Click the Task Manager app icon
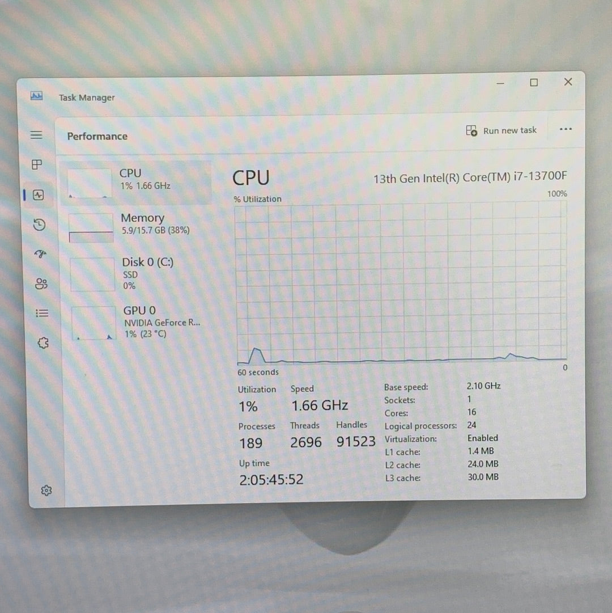Image resolution: width=612 pixels, height=613 pixels. [x=36, y=96]
